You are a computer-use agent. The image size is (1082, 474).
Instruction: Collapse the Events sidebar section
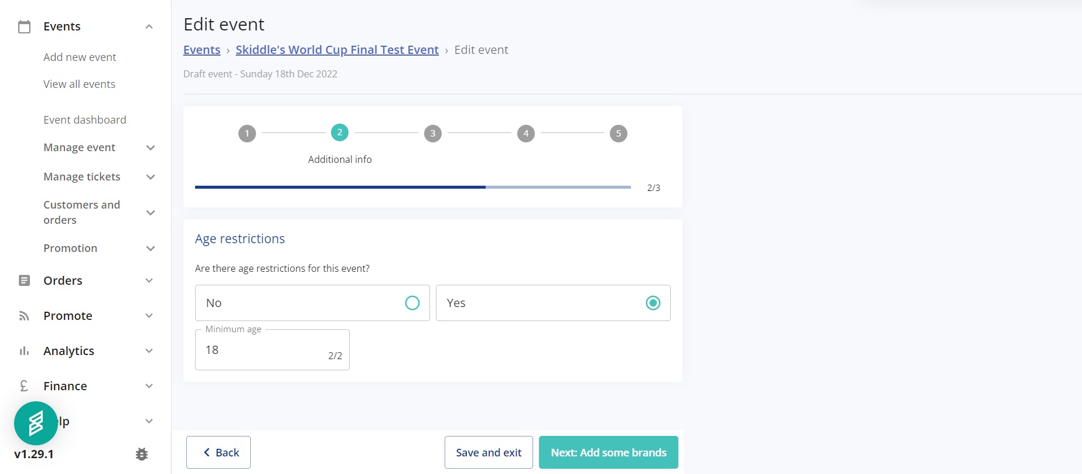pyautogui.click(x=149, y=26)
